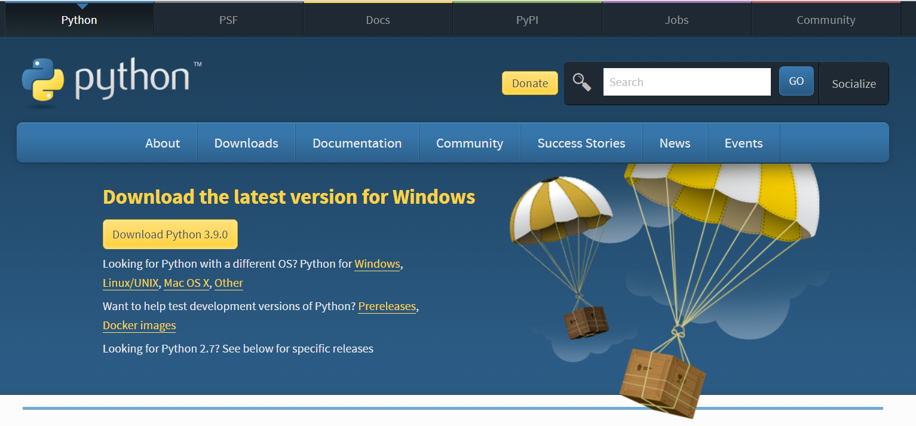
Task: Select the Community top bar tab
Action: [x=826, y=20]
